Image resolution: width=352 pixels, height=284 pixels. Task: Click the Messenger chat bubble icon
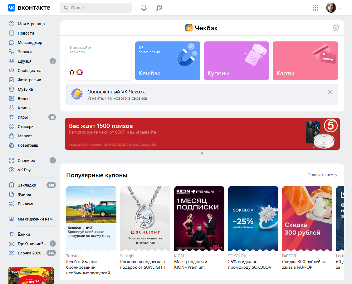[12, 43]
